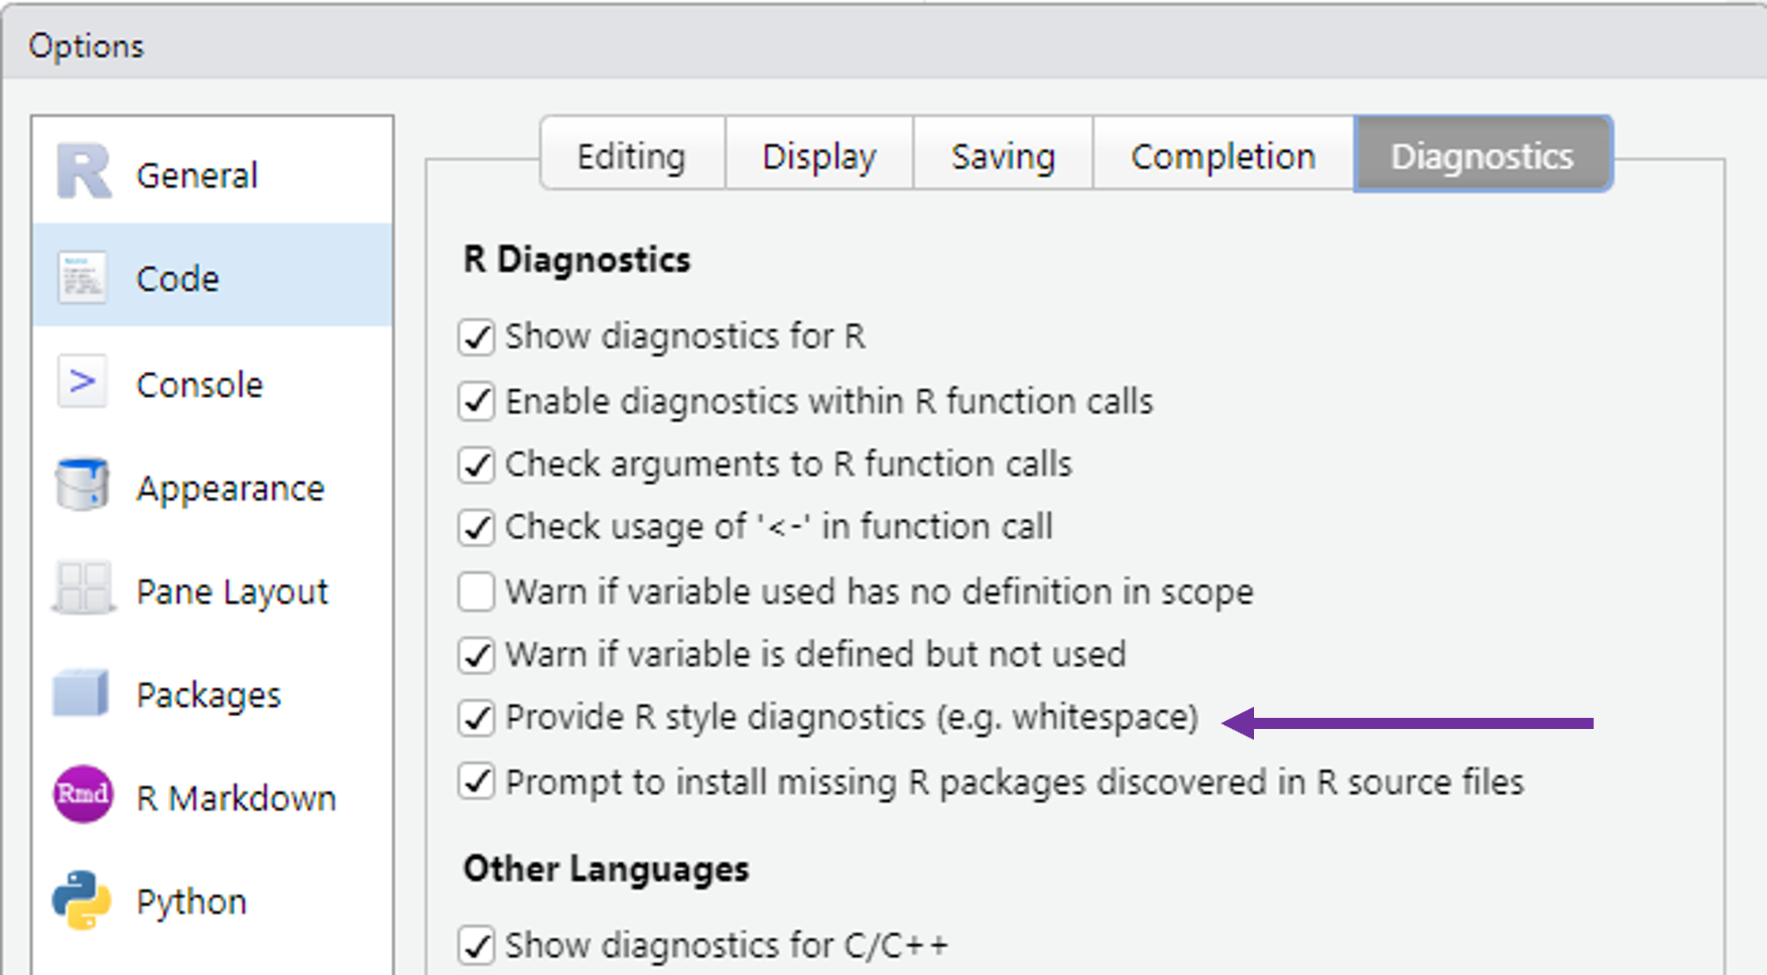Disable Show diagnostics for R
This screenshot has width=1767, height=975.
[x=477, y=337]
